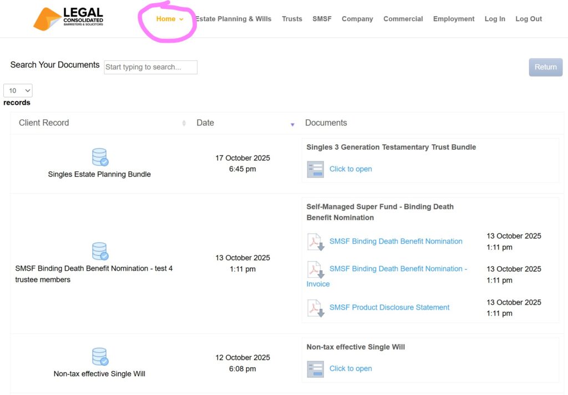The image size is (568, 395).
Task: Open the Trusts menu
Action: click(x=292, y=19)
